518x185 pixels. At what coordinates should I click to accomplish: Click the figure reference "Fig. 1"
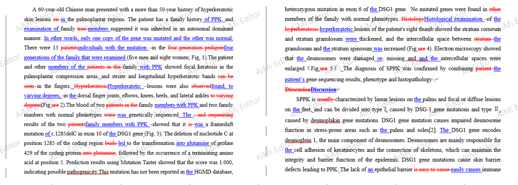tap(198, 57)
